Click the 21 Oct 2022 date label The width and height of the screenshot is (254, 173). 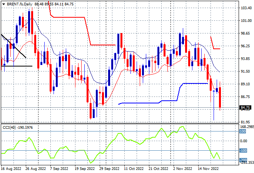pos(159,169)
